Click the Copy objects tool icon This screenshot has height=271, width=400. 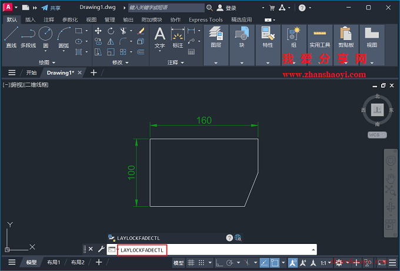point(98,41)
